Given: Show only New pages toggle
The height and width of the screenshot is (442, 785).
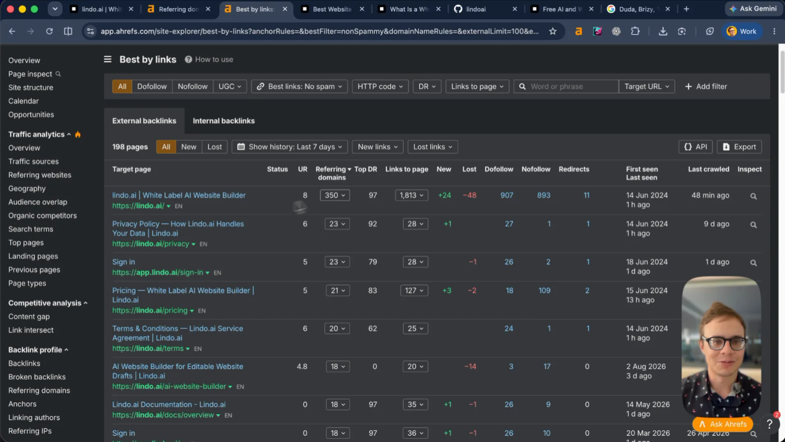Looking at the screenshot, I should tap(189, 147).
